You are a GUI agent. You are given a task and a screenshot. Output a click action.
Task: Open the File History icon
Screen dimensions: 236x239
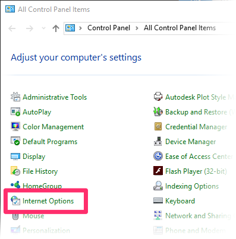pyautogui.click(x=15, y=171)
